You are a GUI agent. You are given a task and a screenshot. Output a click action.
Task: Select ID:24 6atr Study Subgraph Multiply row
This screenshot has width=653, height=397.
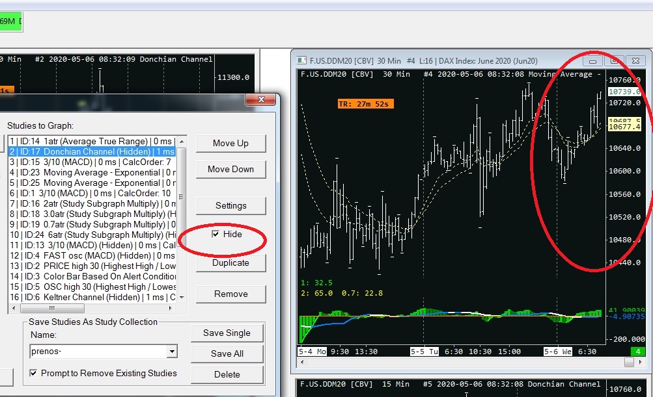[x=92, y=235]
